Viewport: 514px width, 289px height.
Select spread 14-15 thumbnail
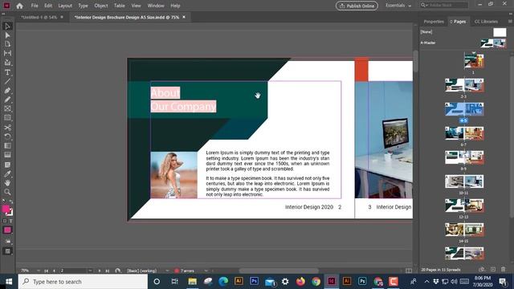(464, 230)
